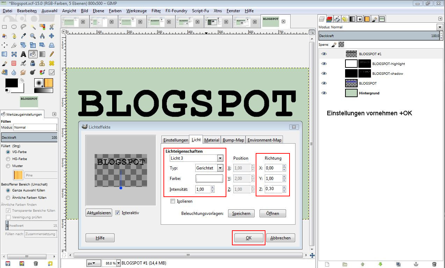Switch to the Einstellungen tab
Screen dimensions: 445x268
(x=176, y=140)
